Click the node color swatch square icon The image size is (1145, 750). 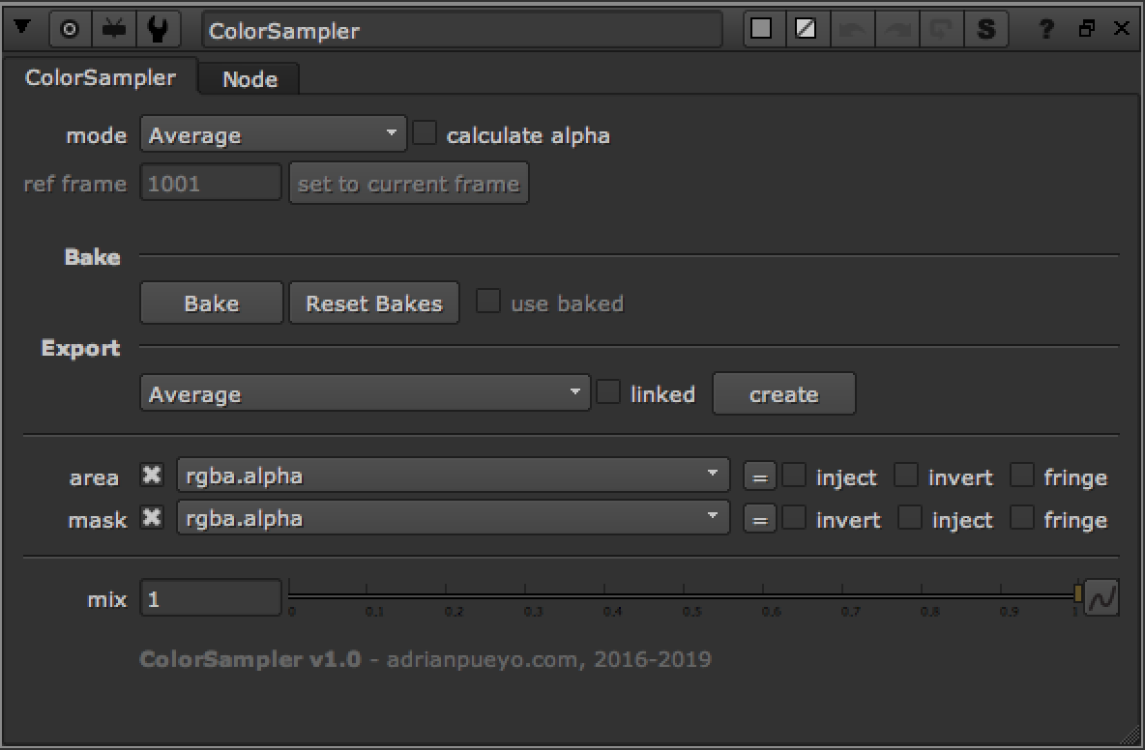point(762,28)
